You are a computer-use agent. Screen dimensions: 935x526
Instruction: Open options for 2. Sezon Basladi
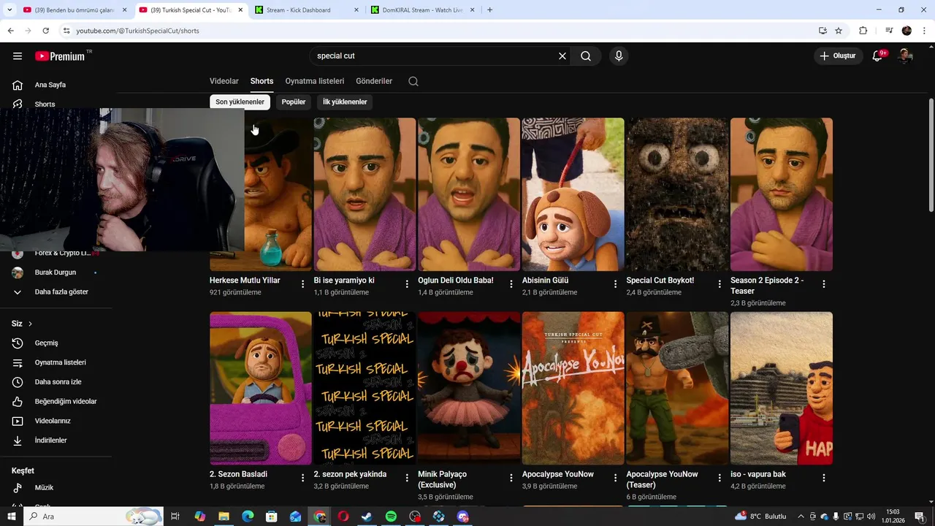(x=303, y=478)
